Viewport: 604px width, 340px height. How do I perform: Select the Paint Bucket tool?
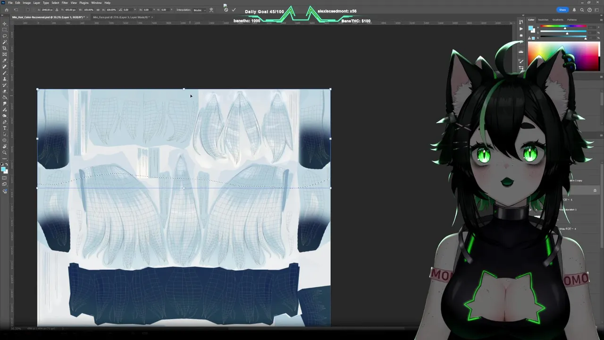point(5,97)
